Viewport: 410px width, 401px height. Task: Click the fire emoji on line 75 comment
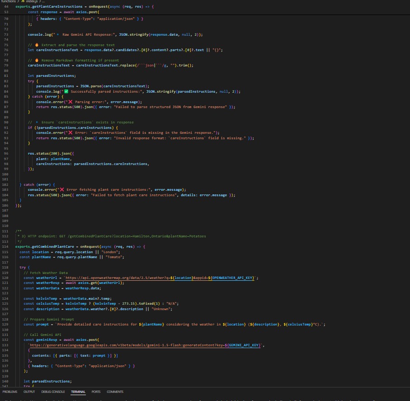pyautogui.click(x=37, y=45)
